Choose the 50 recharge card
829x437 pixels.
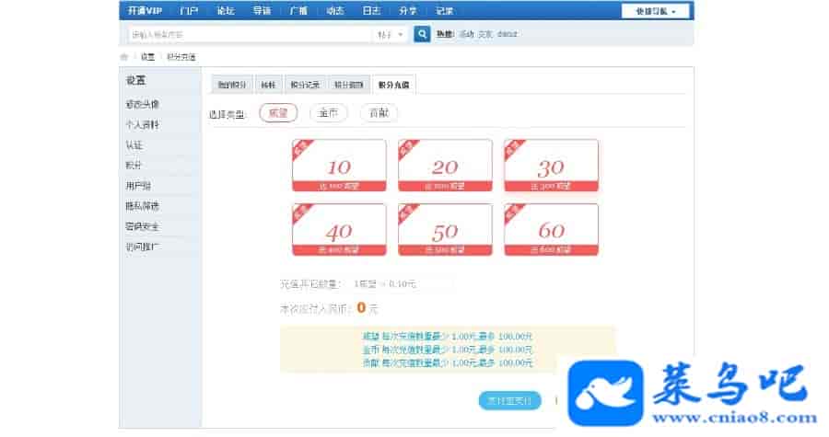445,230
